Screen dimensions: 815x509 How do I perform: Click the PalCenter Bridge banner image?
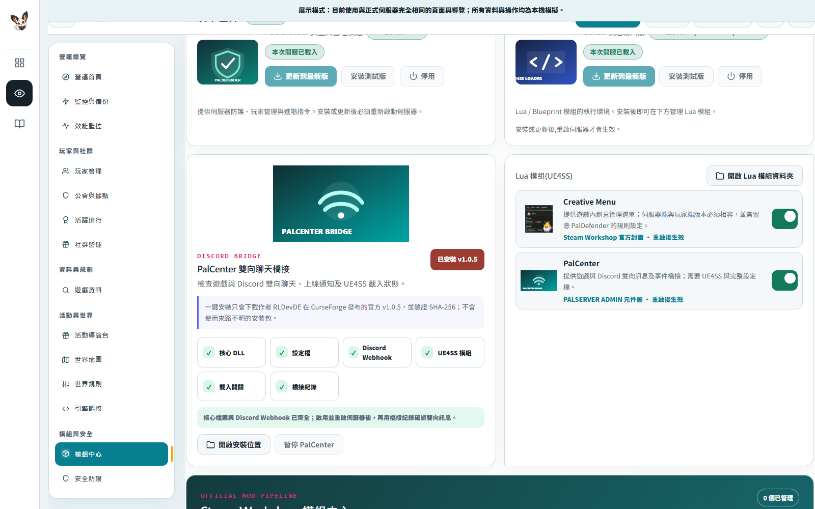341,204
